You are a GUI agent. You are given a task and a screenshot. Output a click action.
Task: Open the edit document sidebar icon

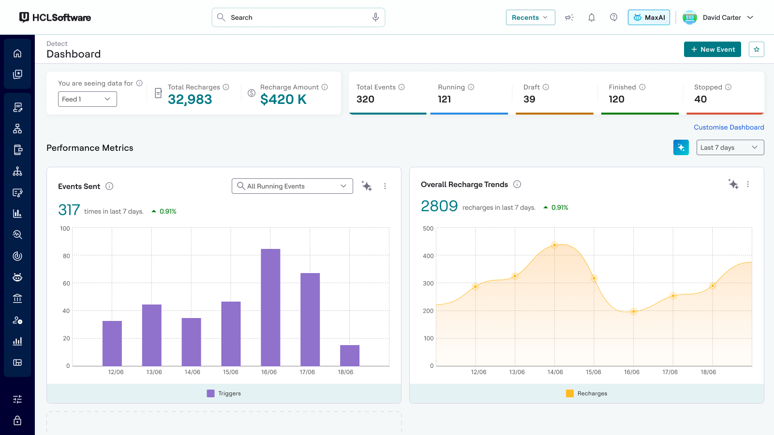(17, 107)
